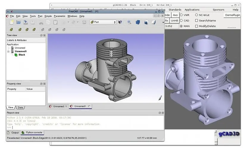Open the Standards menu in gCAD3D

tap(175, 10)
